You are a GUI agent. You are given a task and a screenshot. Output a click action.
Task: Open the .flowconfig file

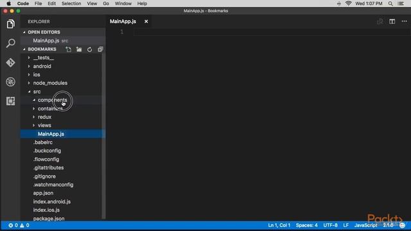pyautogui.click(x=46, y=159)
